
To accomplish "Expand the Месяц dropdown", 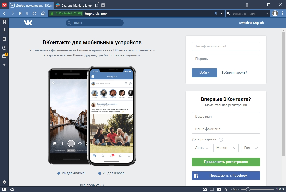I will pos(226,148).
